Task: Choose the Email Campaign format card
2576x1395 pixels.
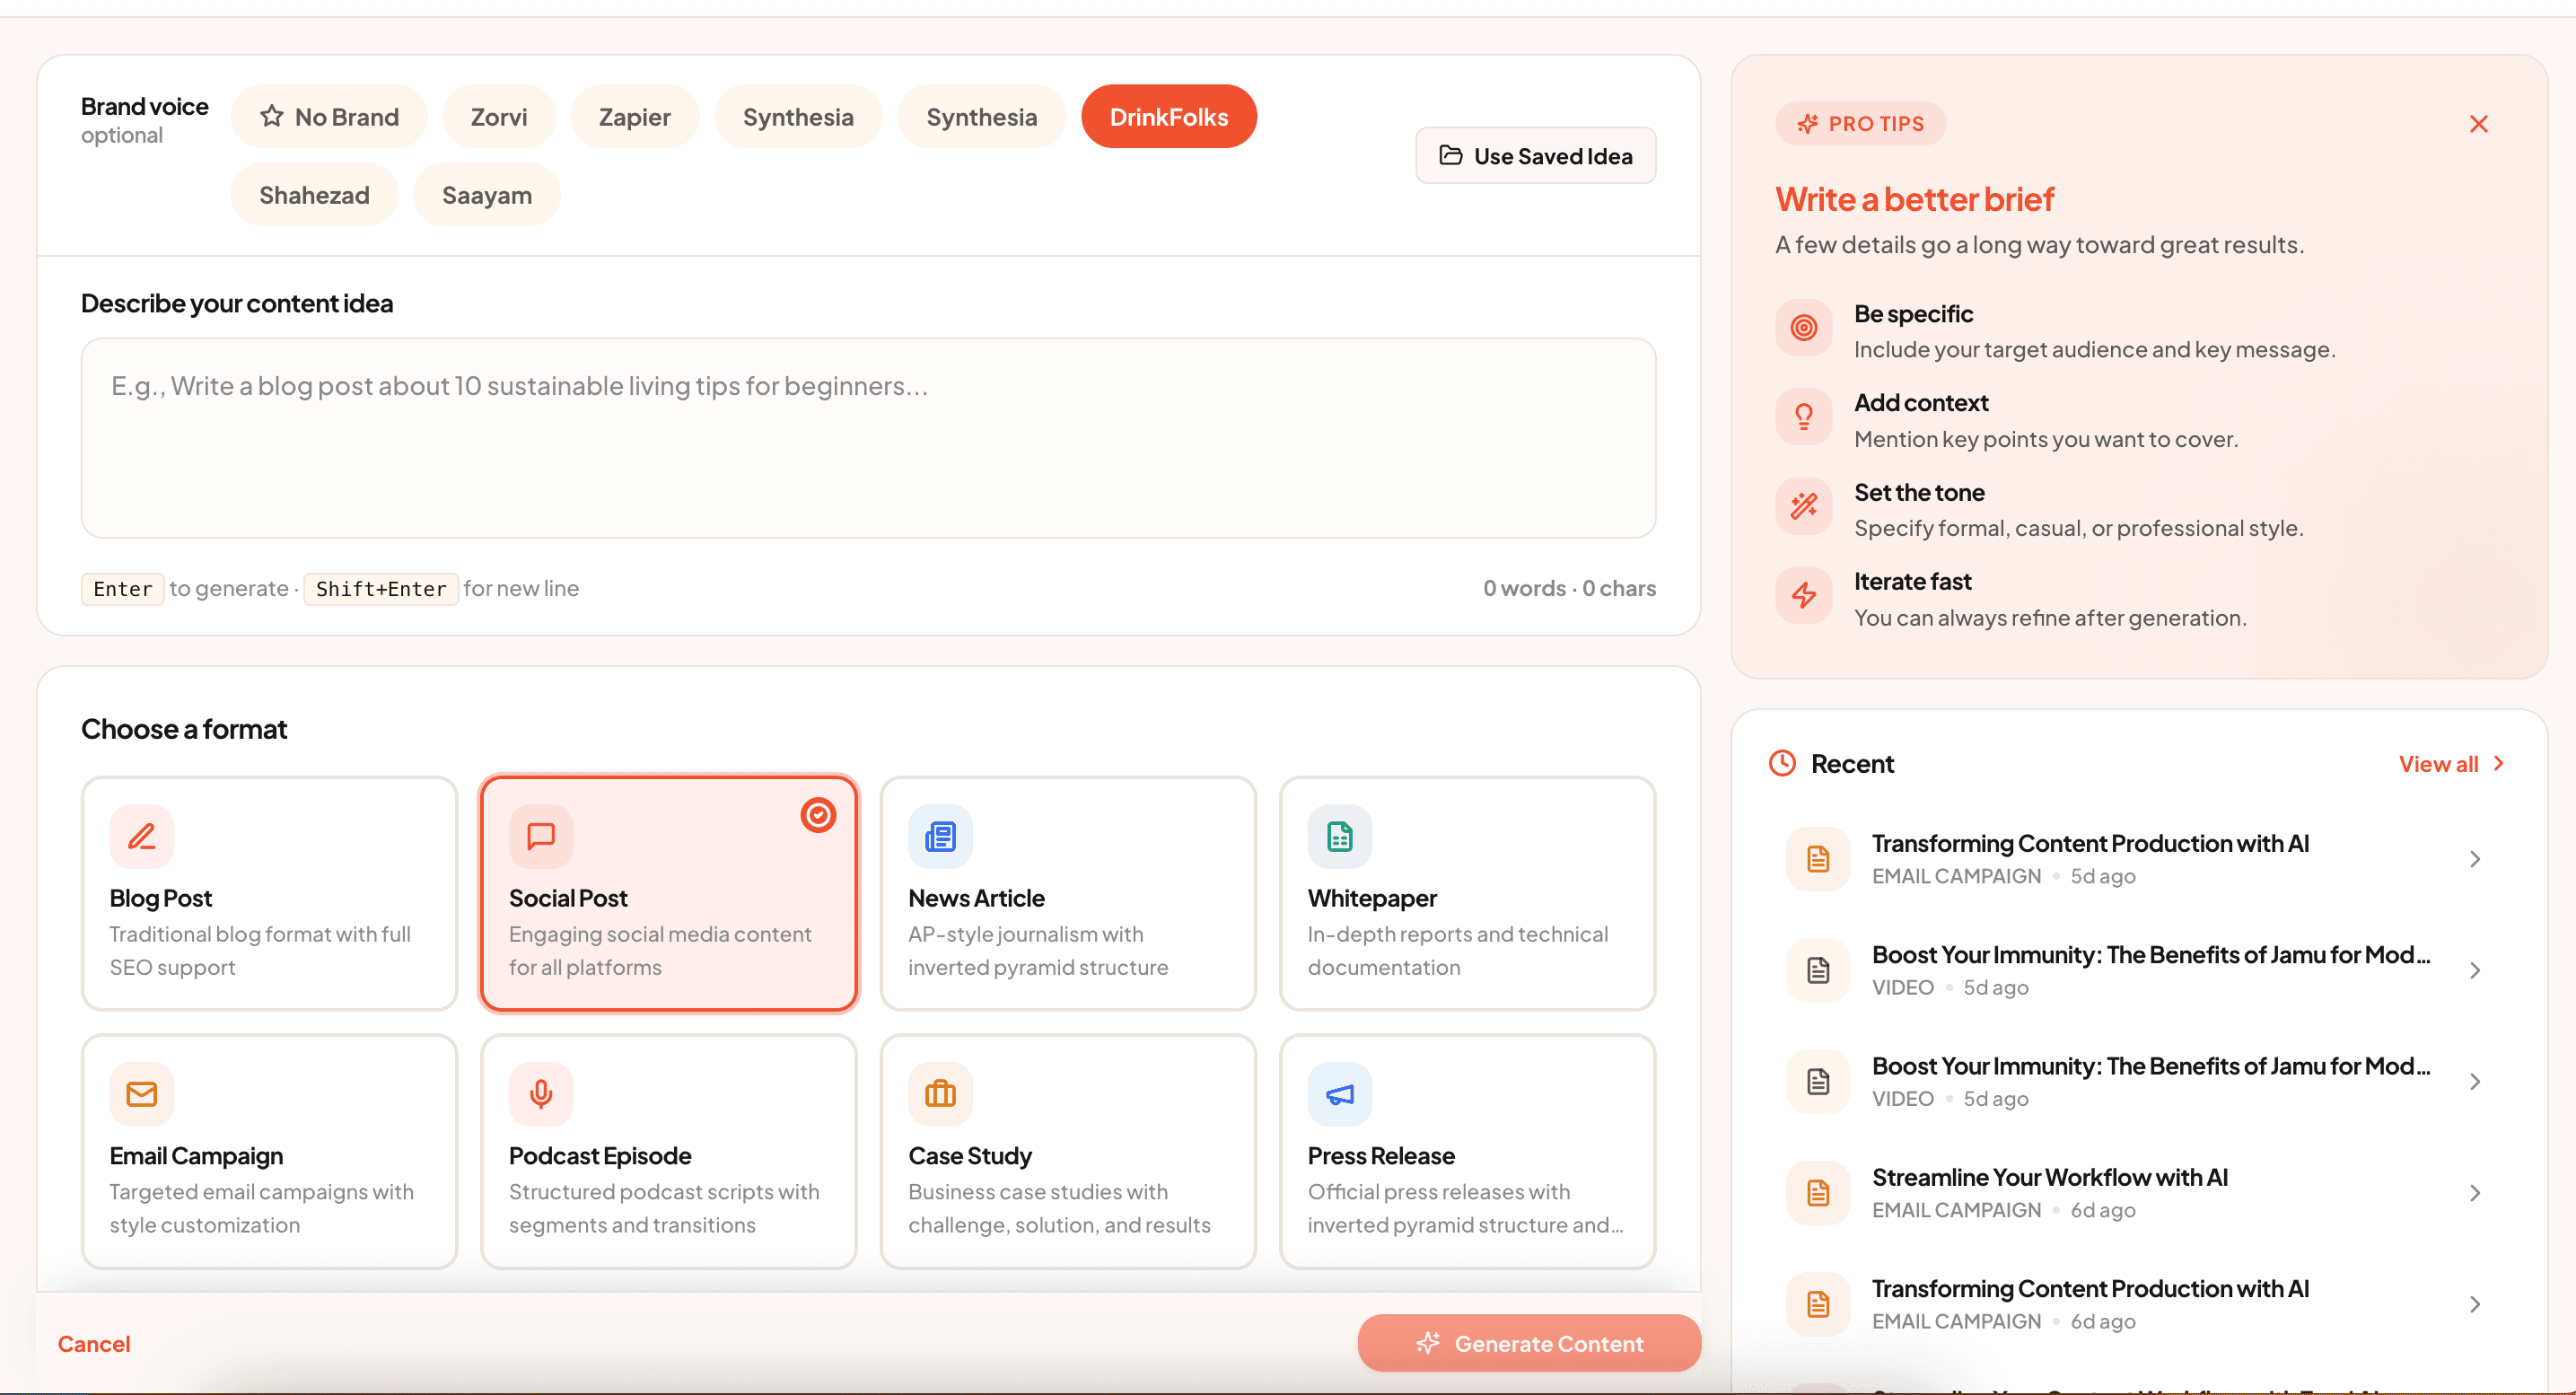Action: [x=269, y=1152]
